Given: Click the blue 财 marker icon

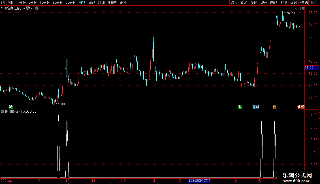Looking at the screenshot, I should pos(257,107).
